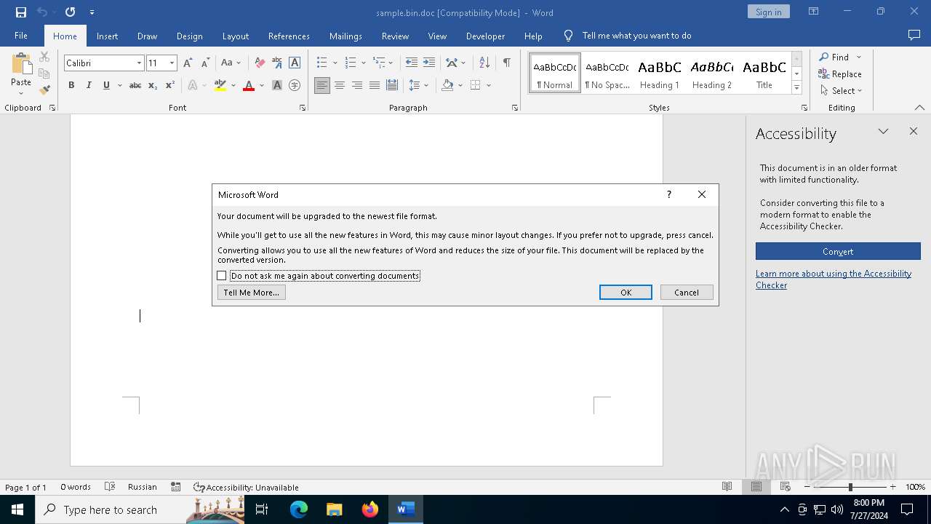Expand the Borders dropdown arrow
The height and width of the screenshot is (524, 931).
[x=489, y=85]
